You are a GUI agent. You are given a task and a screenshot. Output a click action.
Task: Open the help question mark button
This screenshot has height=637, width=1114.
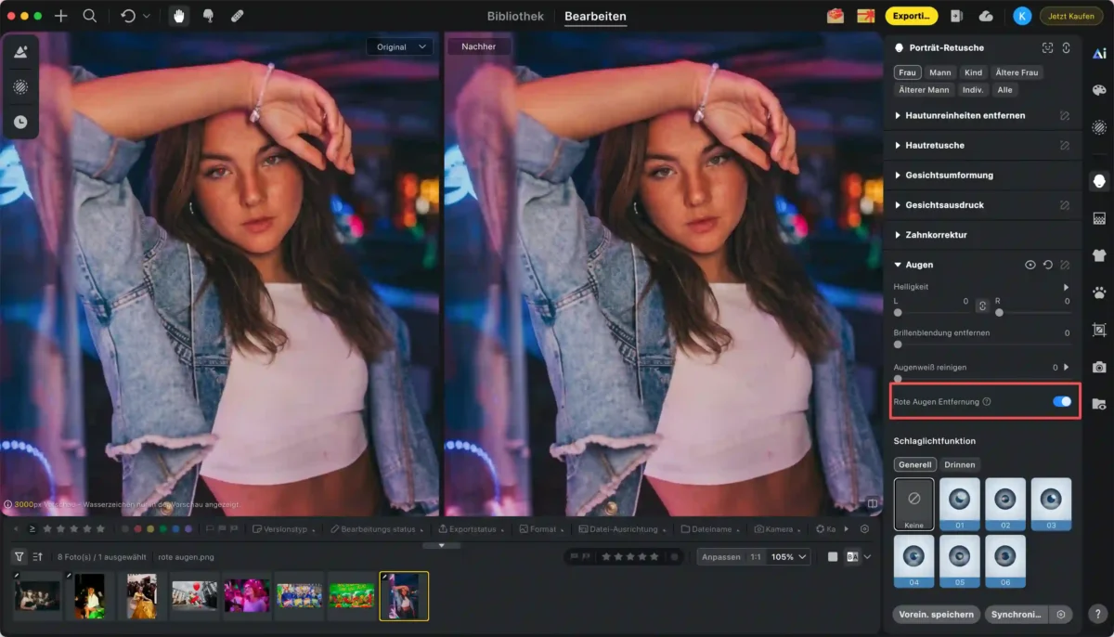(1098, 615)
